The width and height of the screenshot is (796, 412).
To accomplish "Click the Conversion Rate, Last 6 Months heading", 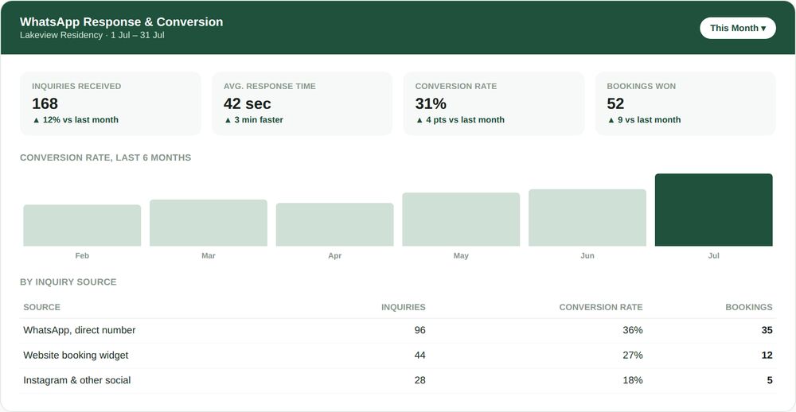I will click(x=106, y=157).
